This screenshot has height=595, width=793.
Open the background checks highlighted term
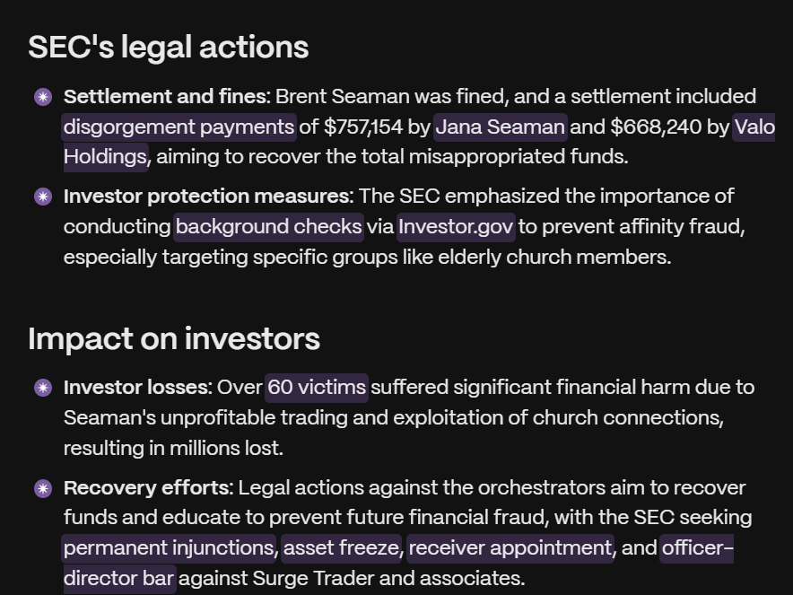click(268, 227)
